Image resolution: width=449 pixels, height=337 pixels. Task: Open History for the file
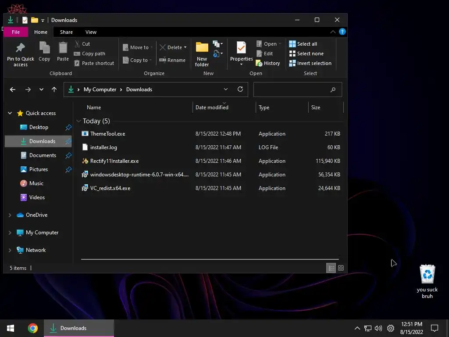pos(268,63)
